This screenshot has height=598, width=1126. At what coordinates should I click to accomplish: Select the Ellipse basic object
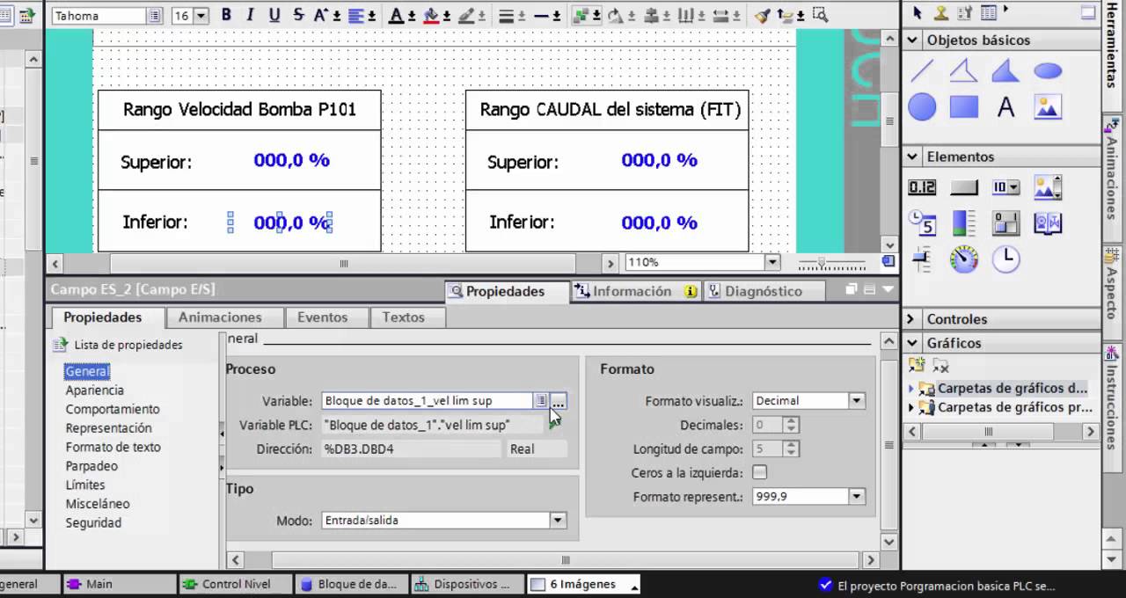tap(1048, 71)
